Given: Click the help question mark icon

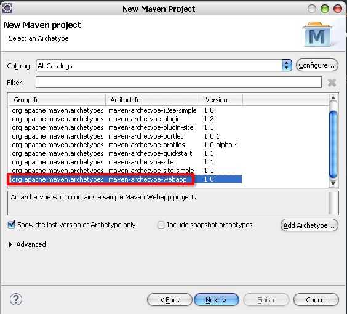Looking at the screenshot, I should coord(16,299).
